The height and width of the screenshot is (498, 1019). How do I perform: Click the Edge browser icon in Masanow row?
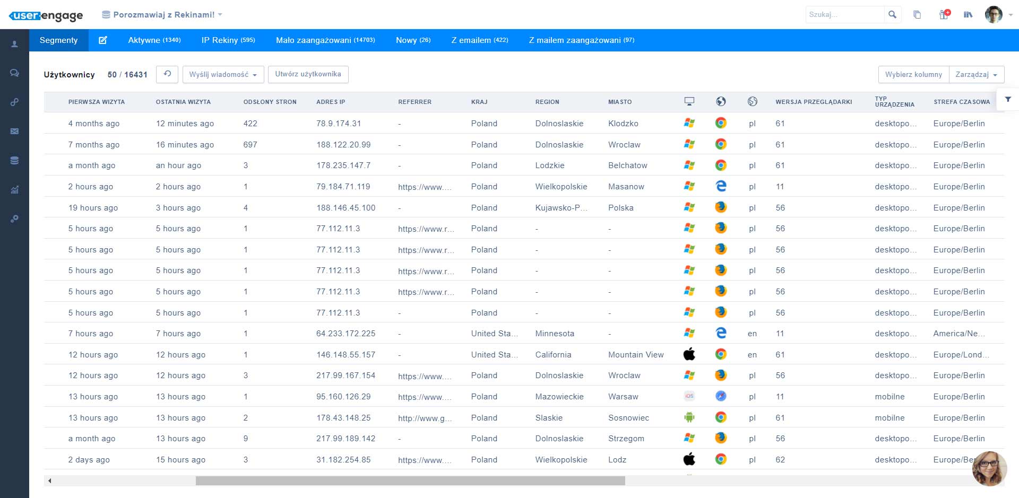pos(721,186)
